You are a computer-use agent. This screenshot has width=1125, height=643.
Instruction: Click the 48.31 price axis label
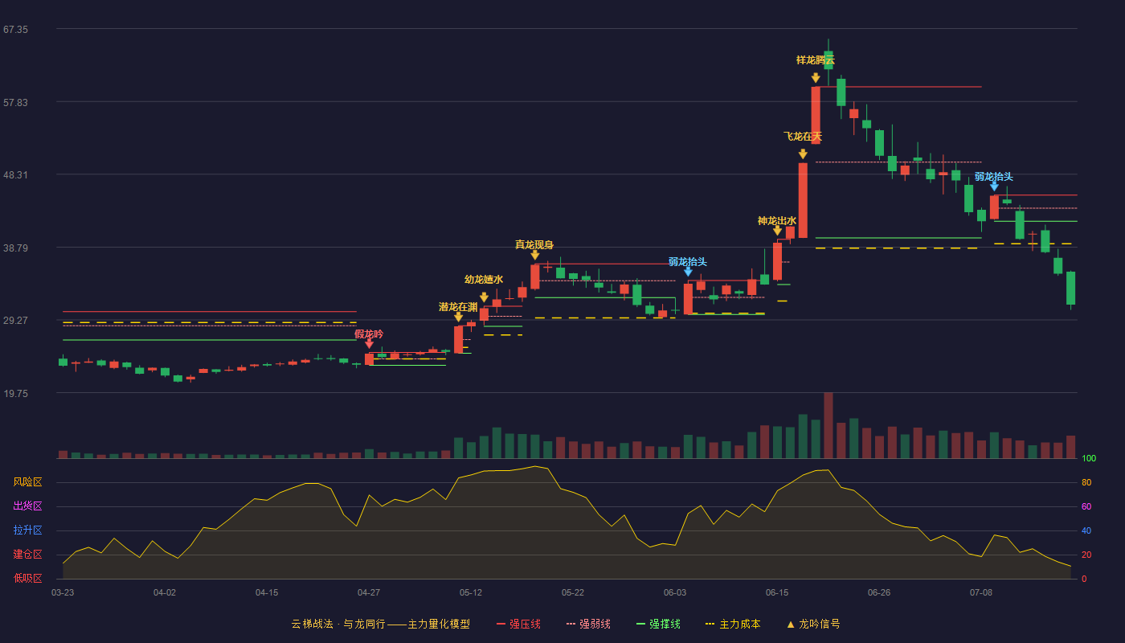pos(15,175)
